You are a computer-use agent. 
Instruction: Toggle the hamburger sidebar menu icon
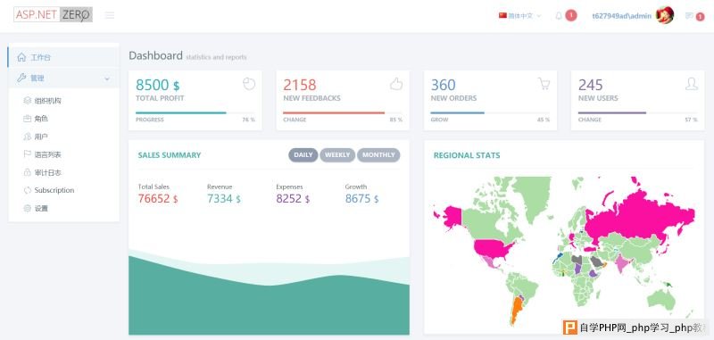point(109,15)
